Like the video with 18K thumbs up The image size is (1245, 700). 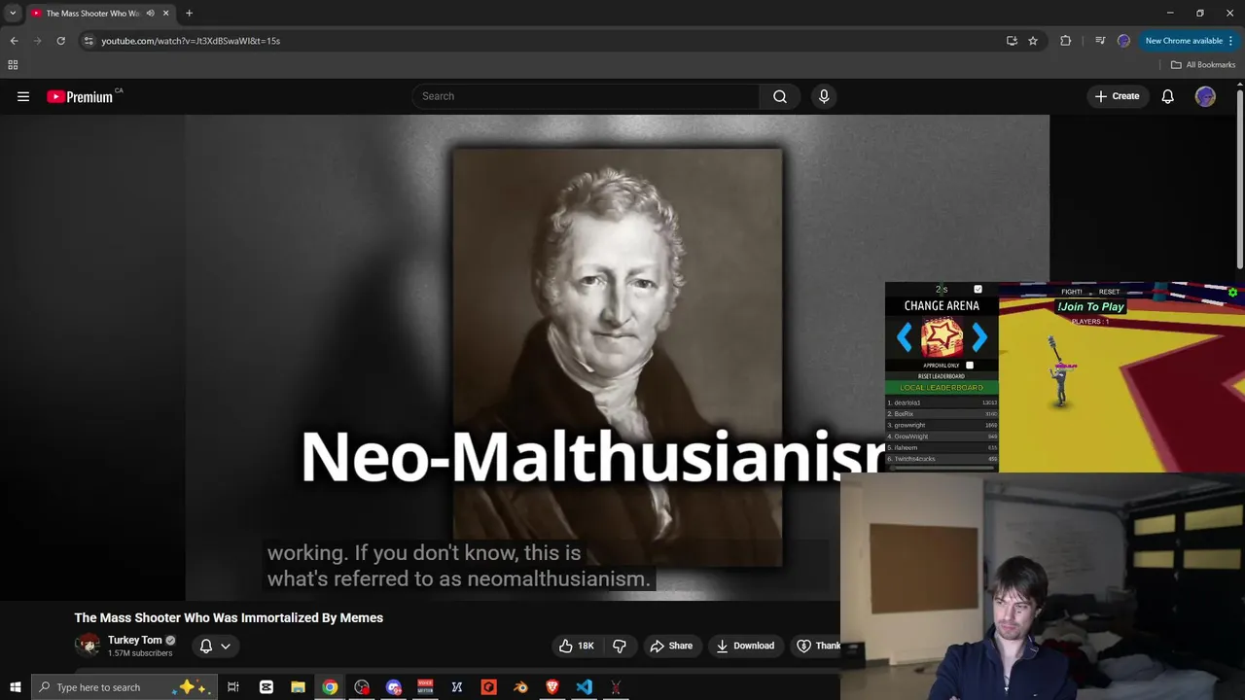pos(576,646)
